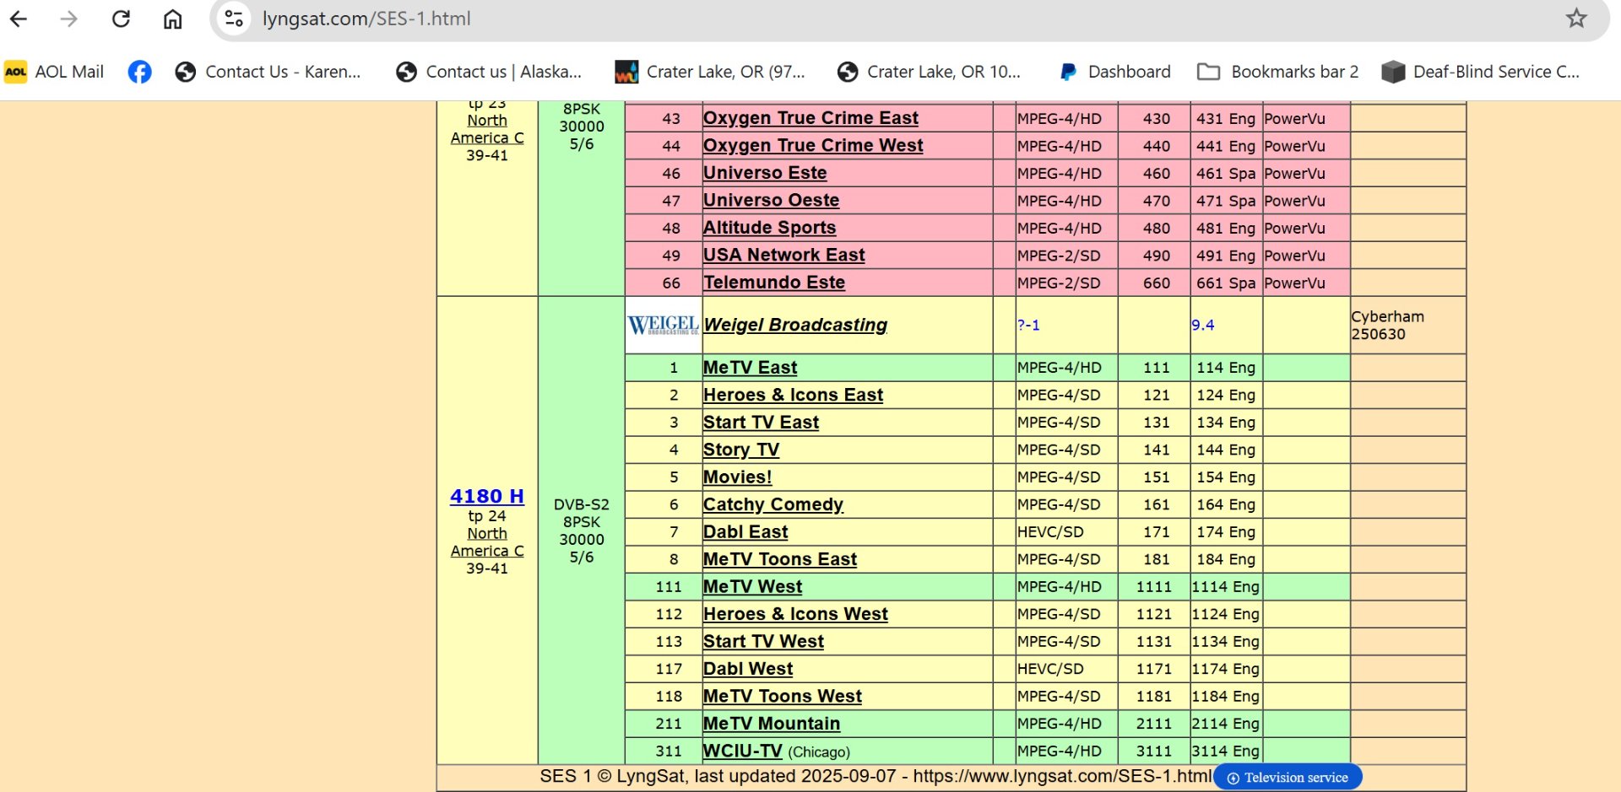Viewport: 1621px width, 792px height.
Task: Open the Start TV West link
Action: coord(763,642)
